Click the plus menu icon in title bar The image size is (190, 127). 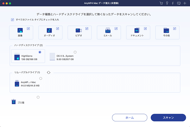click(x=185, y=3)
